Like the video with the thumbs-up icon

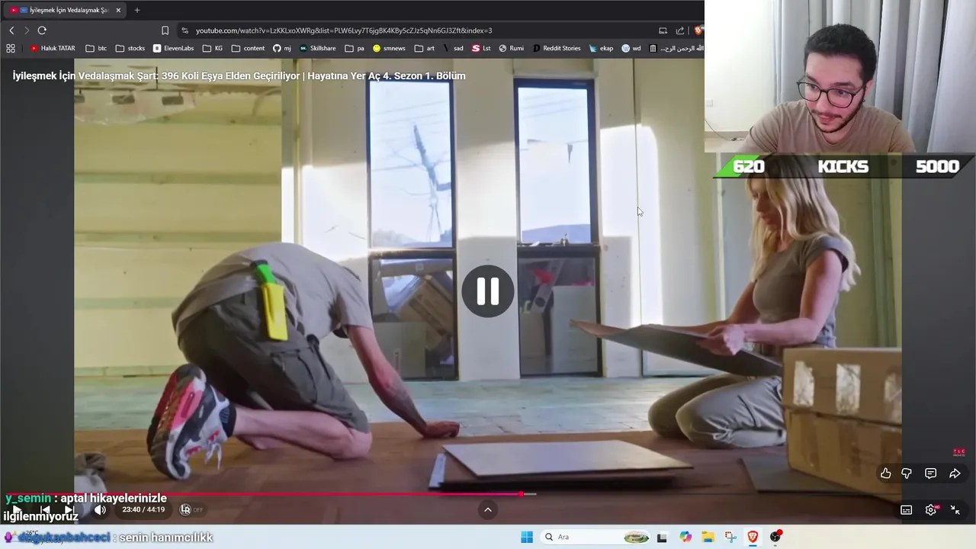885,474
